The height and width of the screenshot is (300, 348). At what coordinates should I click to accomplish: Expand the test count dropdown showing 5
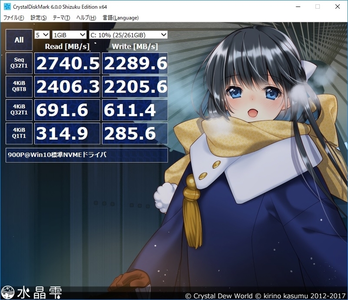coord(42,35)
